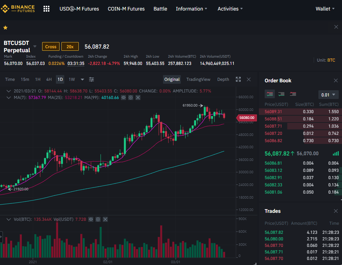Open the Information menu

tap(191, 9)
